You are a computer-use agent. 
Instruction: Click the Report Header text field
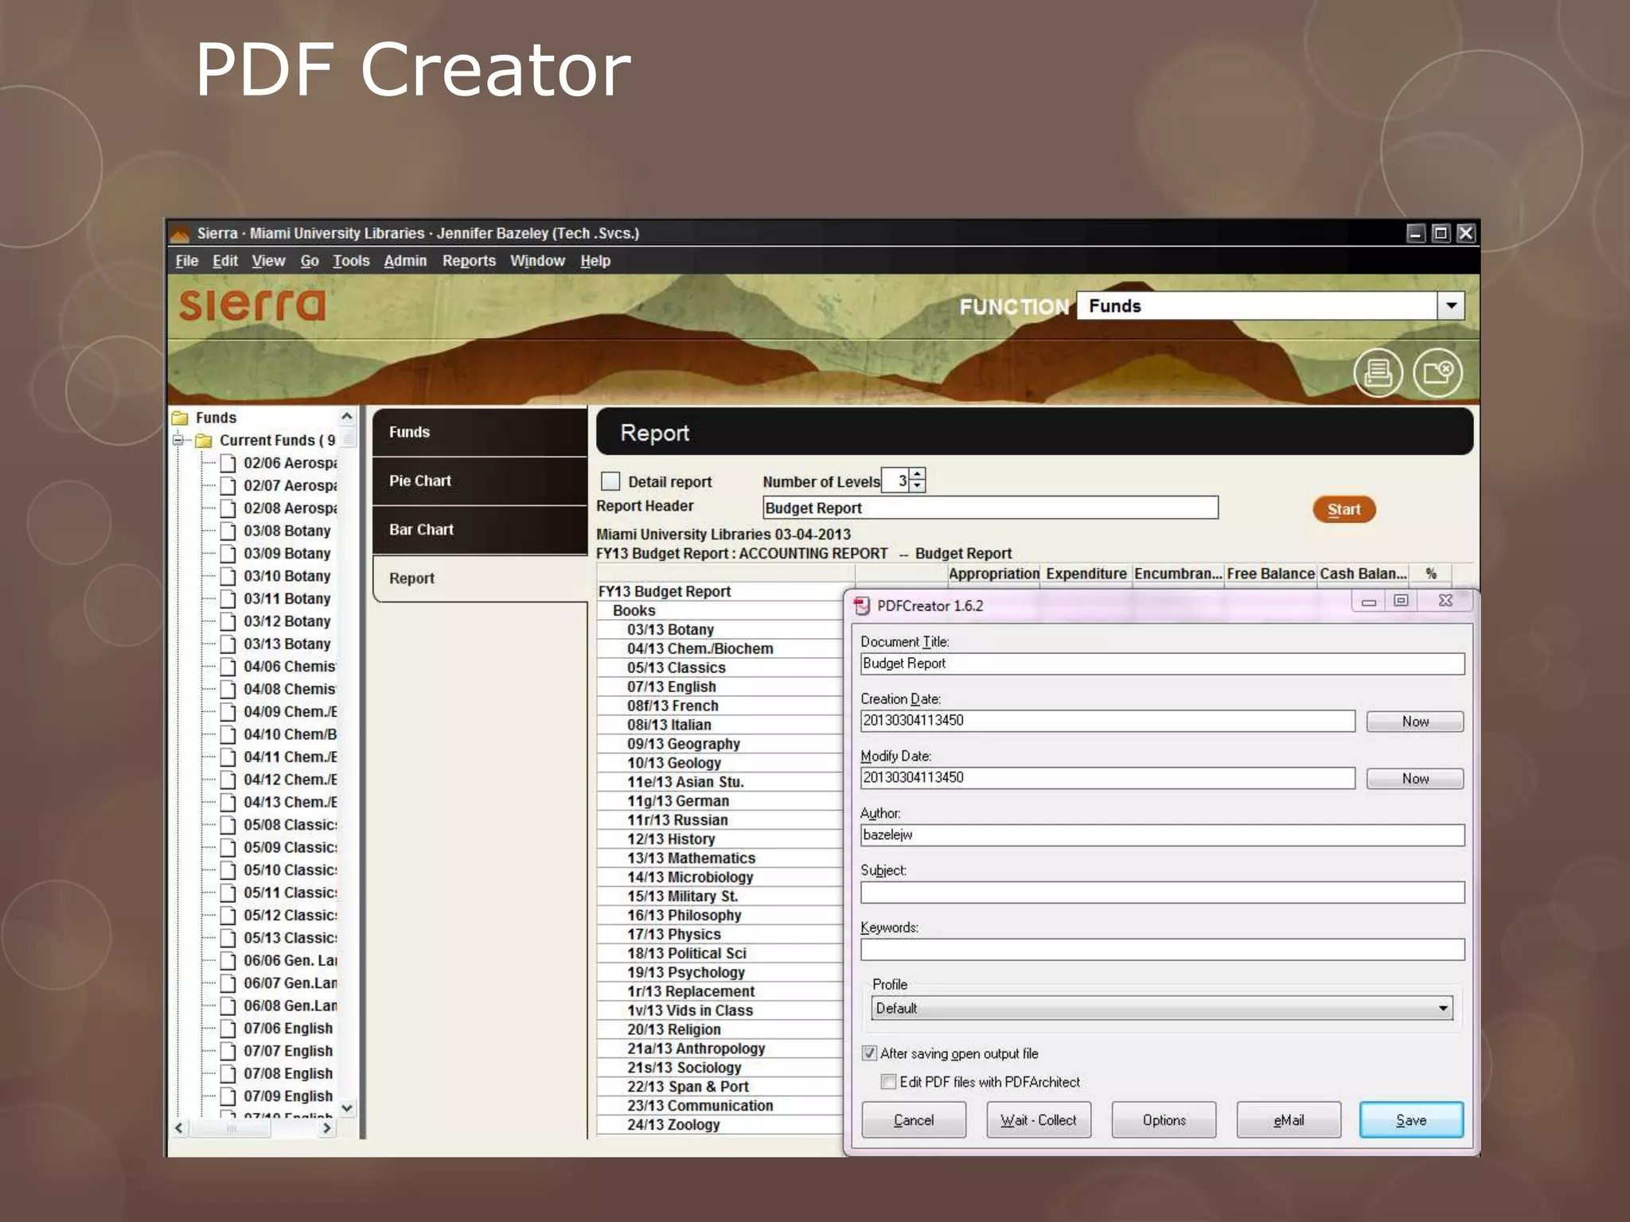[x=990, y=508]
